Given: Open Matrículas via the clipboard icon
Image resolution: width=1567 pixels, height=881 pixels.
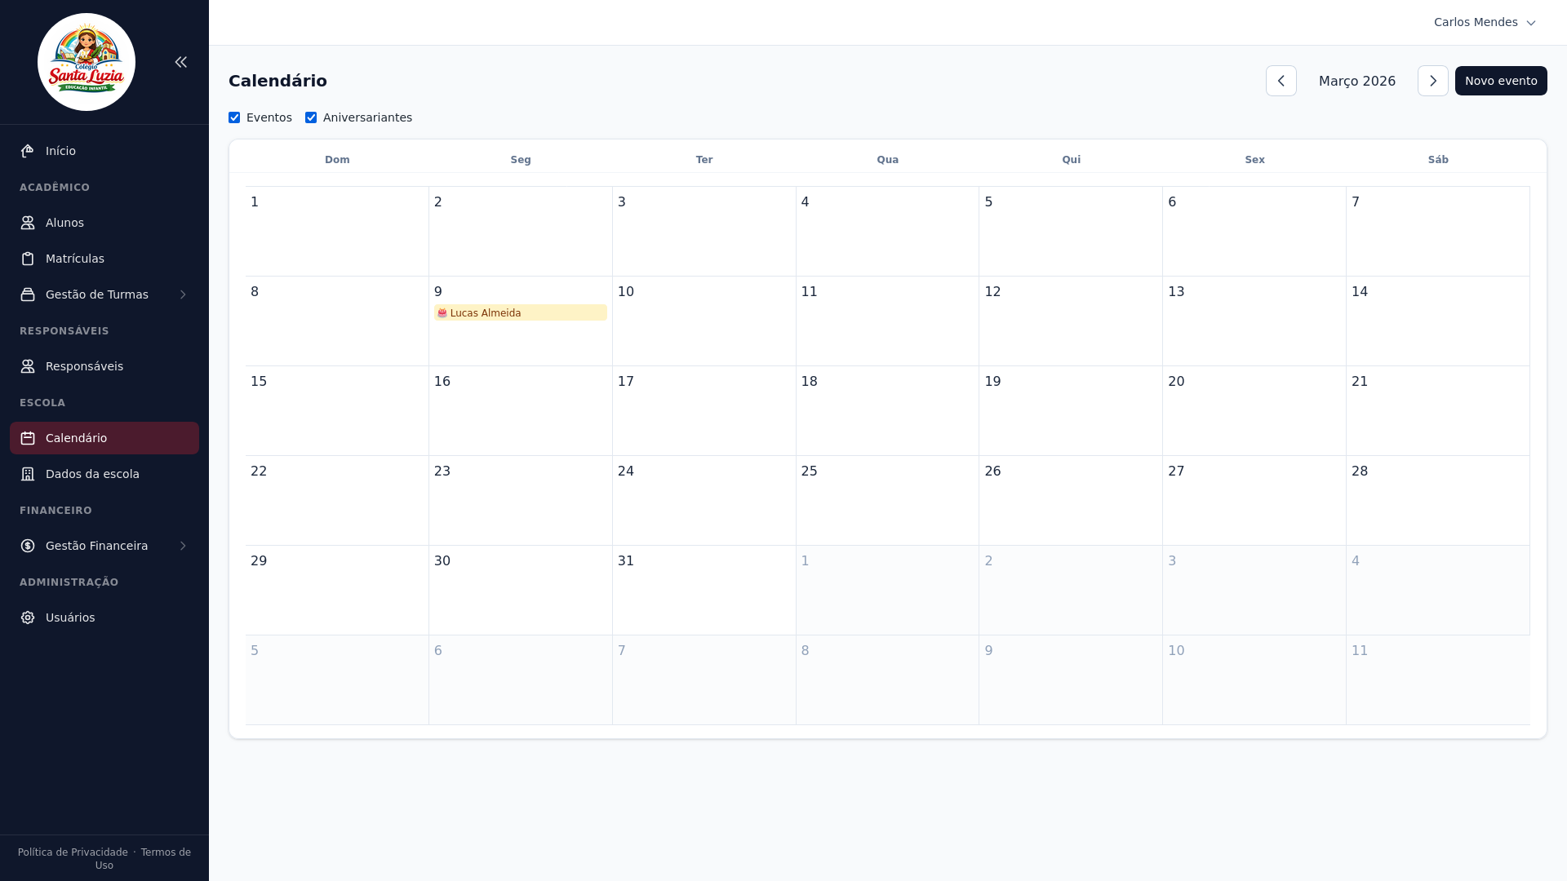Looking at the screenshot, I should coord(28,258).
